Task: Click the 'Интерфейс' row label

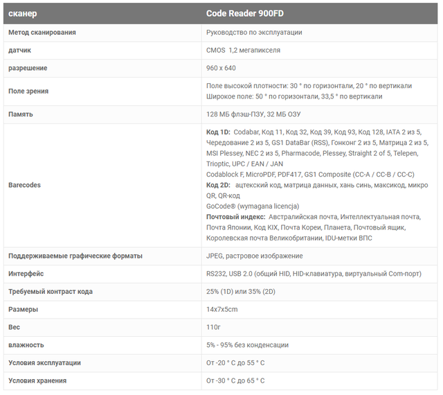Action: (26, 274)
